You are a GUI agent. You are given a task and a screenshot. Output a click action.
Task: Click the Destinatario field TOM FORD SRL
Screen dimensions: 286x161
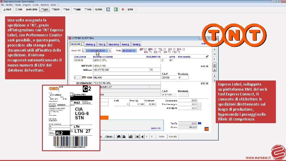pyautogui.click(x=127, y=83)
